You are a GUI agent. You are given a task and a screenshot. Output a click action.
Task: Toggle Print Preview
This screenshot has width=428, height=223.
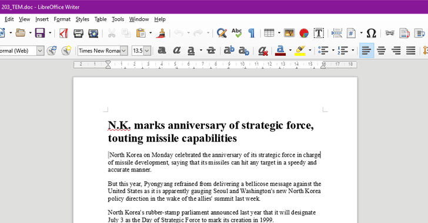[x=93, y=33]
